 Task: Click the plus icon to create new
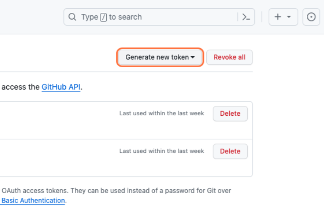(x=278, y=17)
